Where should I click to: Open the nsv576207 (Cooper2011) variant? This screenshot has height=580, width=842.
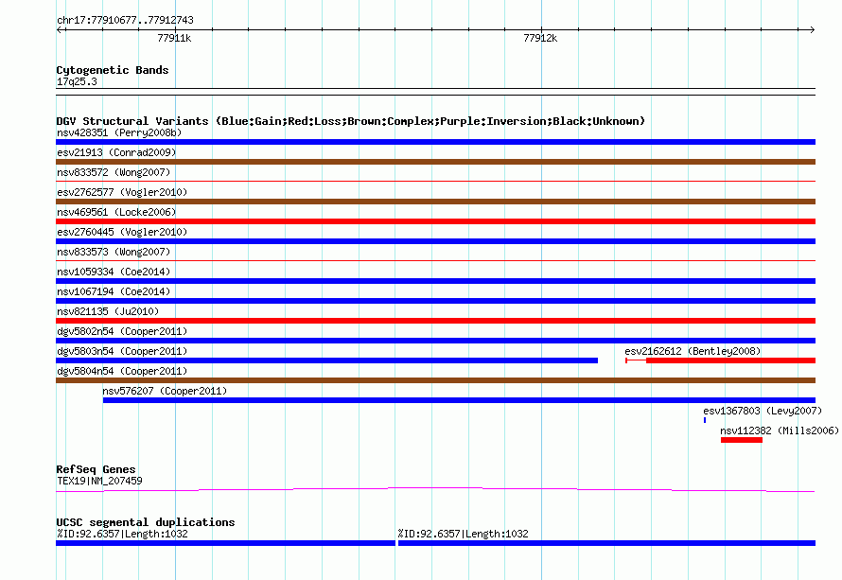165,391
